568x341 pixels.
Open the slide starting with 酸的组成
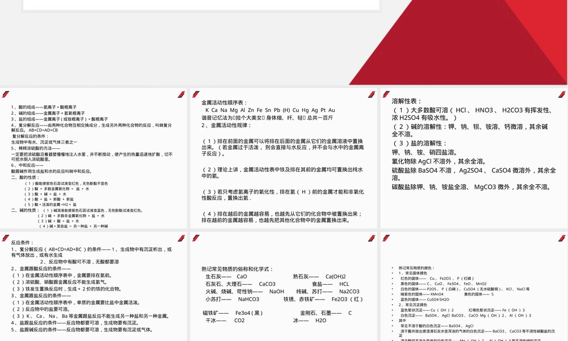[94, 159]
